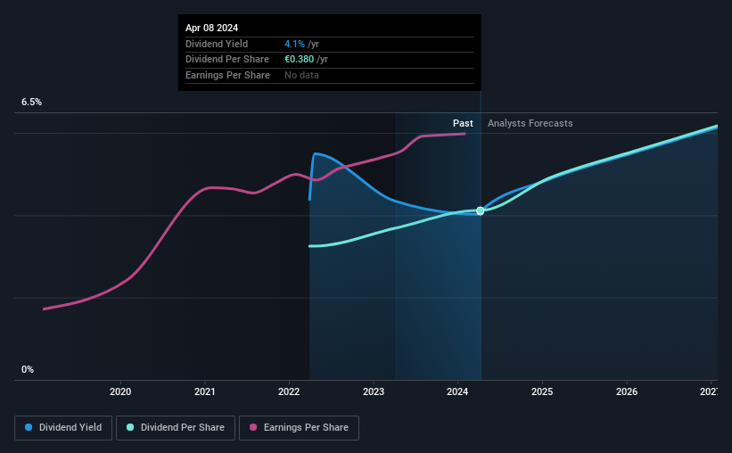This screenshot has width=732, height=453.
Task: Select the 2025 axis label
Action: click(x=542, y=391)
